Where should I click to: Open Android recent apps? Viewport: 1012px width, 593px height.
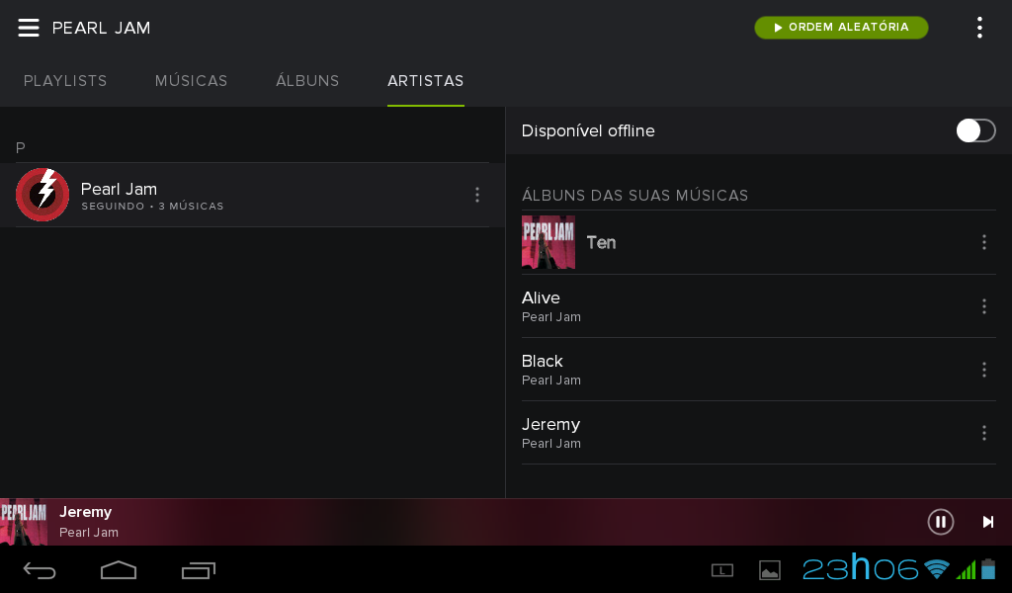199,570
